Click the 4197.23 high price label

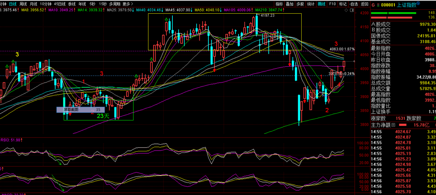coord(268,16)
